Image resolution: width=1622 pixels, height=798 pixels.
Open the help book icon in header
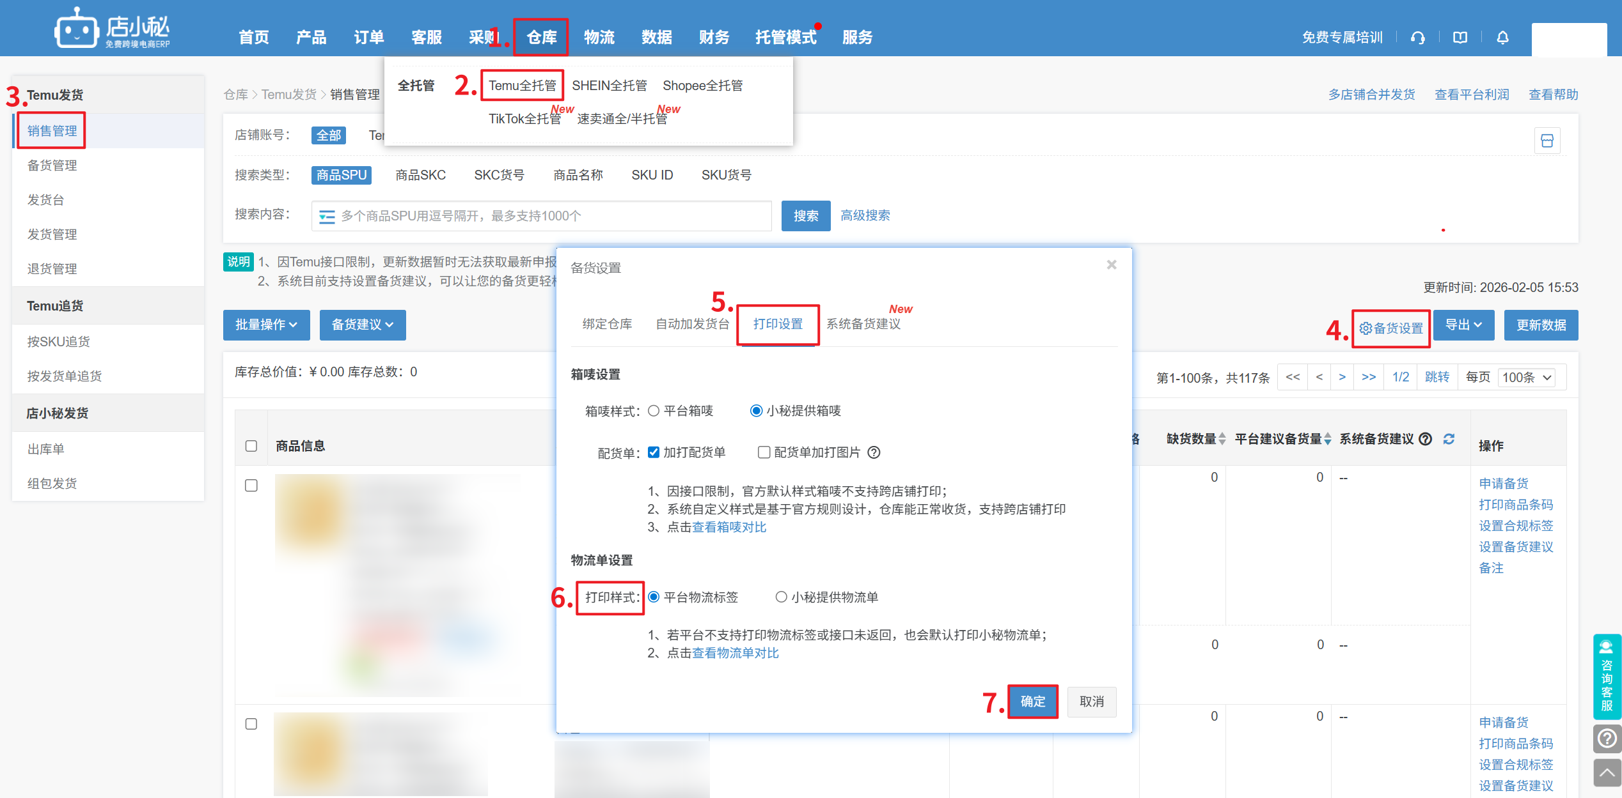[1460, 38]
